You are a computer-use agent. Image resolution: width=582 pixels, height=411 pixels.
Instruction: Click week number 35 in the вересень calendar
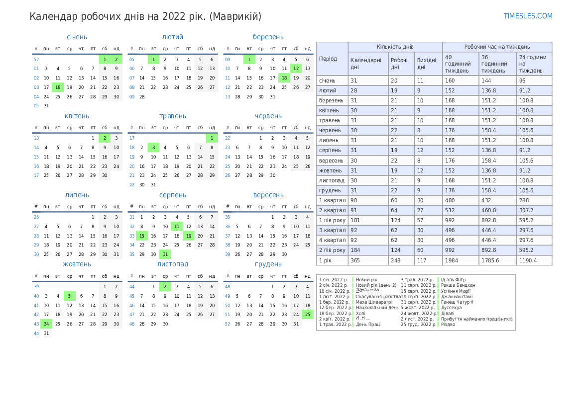pyautogui.click(x=228, y=217)
